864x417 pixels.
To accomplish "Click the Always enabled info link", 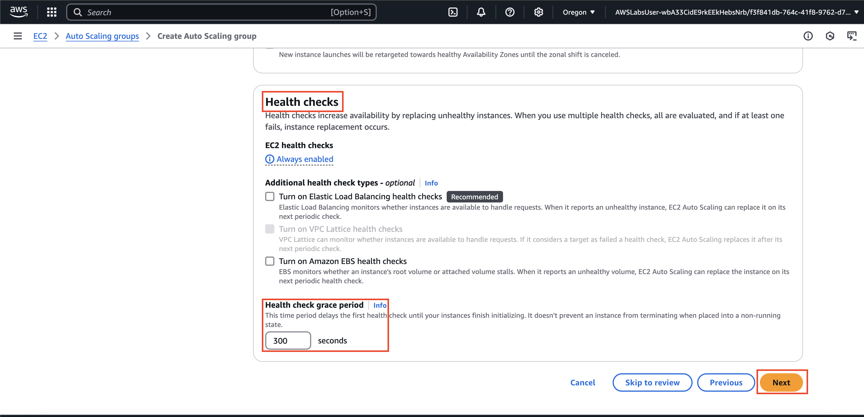I will point(304,159).
